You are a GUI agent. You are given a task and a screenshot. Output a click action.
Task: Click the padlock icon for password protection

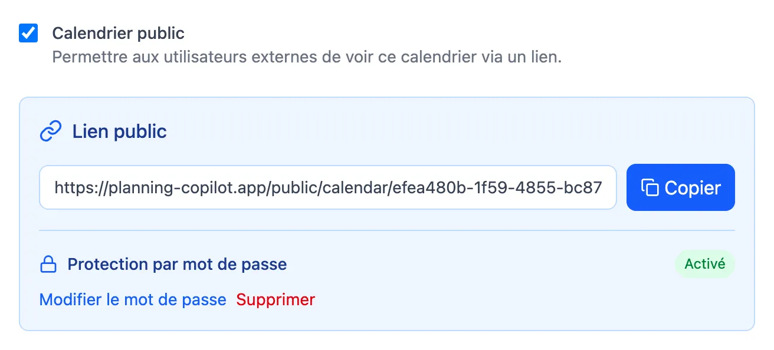pos(48,265)
